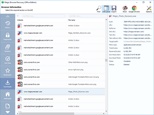The width and height of the screenshot is (154, 115).
Task: Switch to the Sessions section
Action: (8, 48)
